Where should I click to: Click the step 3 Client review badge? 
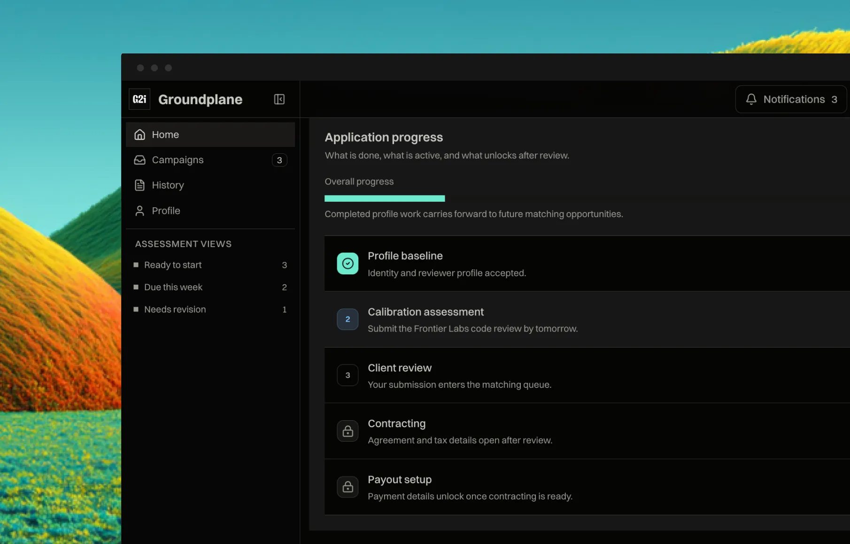pos(348,375)
